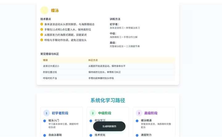The image size is (222, 137).
Task: Click blue dot beside 蛙泳入门
Action: 45,121
